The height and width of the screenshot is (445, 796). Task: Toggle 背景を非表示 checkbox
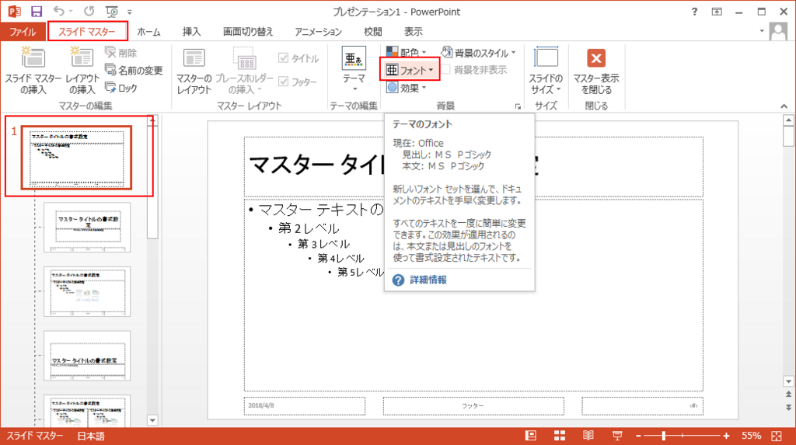(x=473, y=70)
